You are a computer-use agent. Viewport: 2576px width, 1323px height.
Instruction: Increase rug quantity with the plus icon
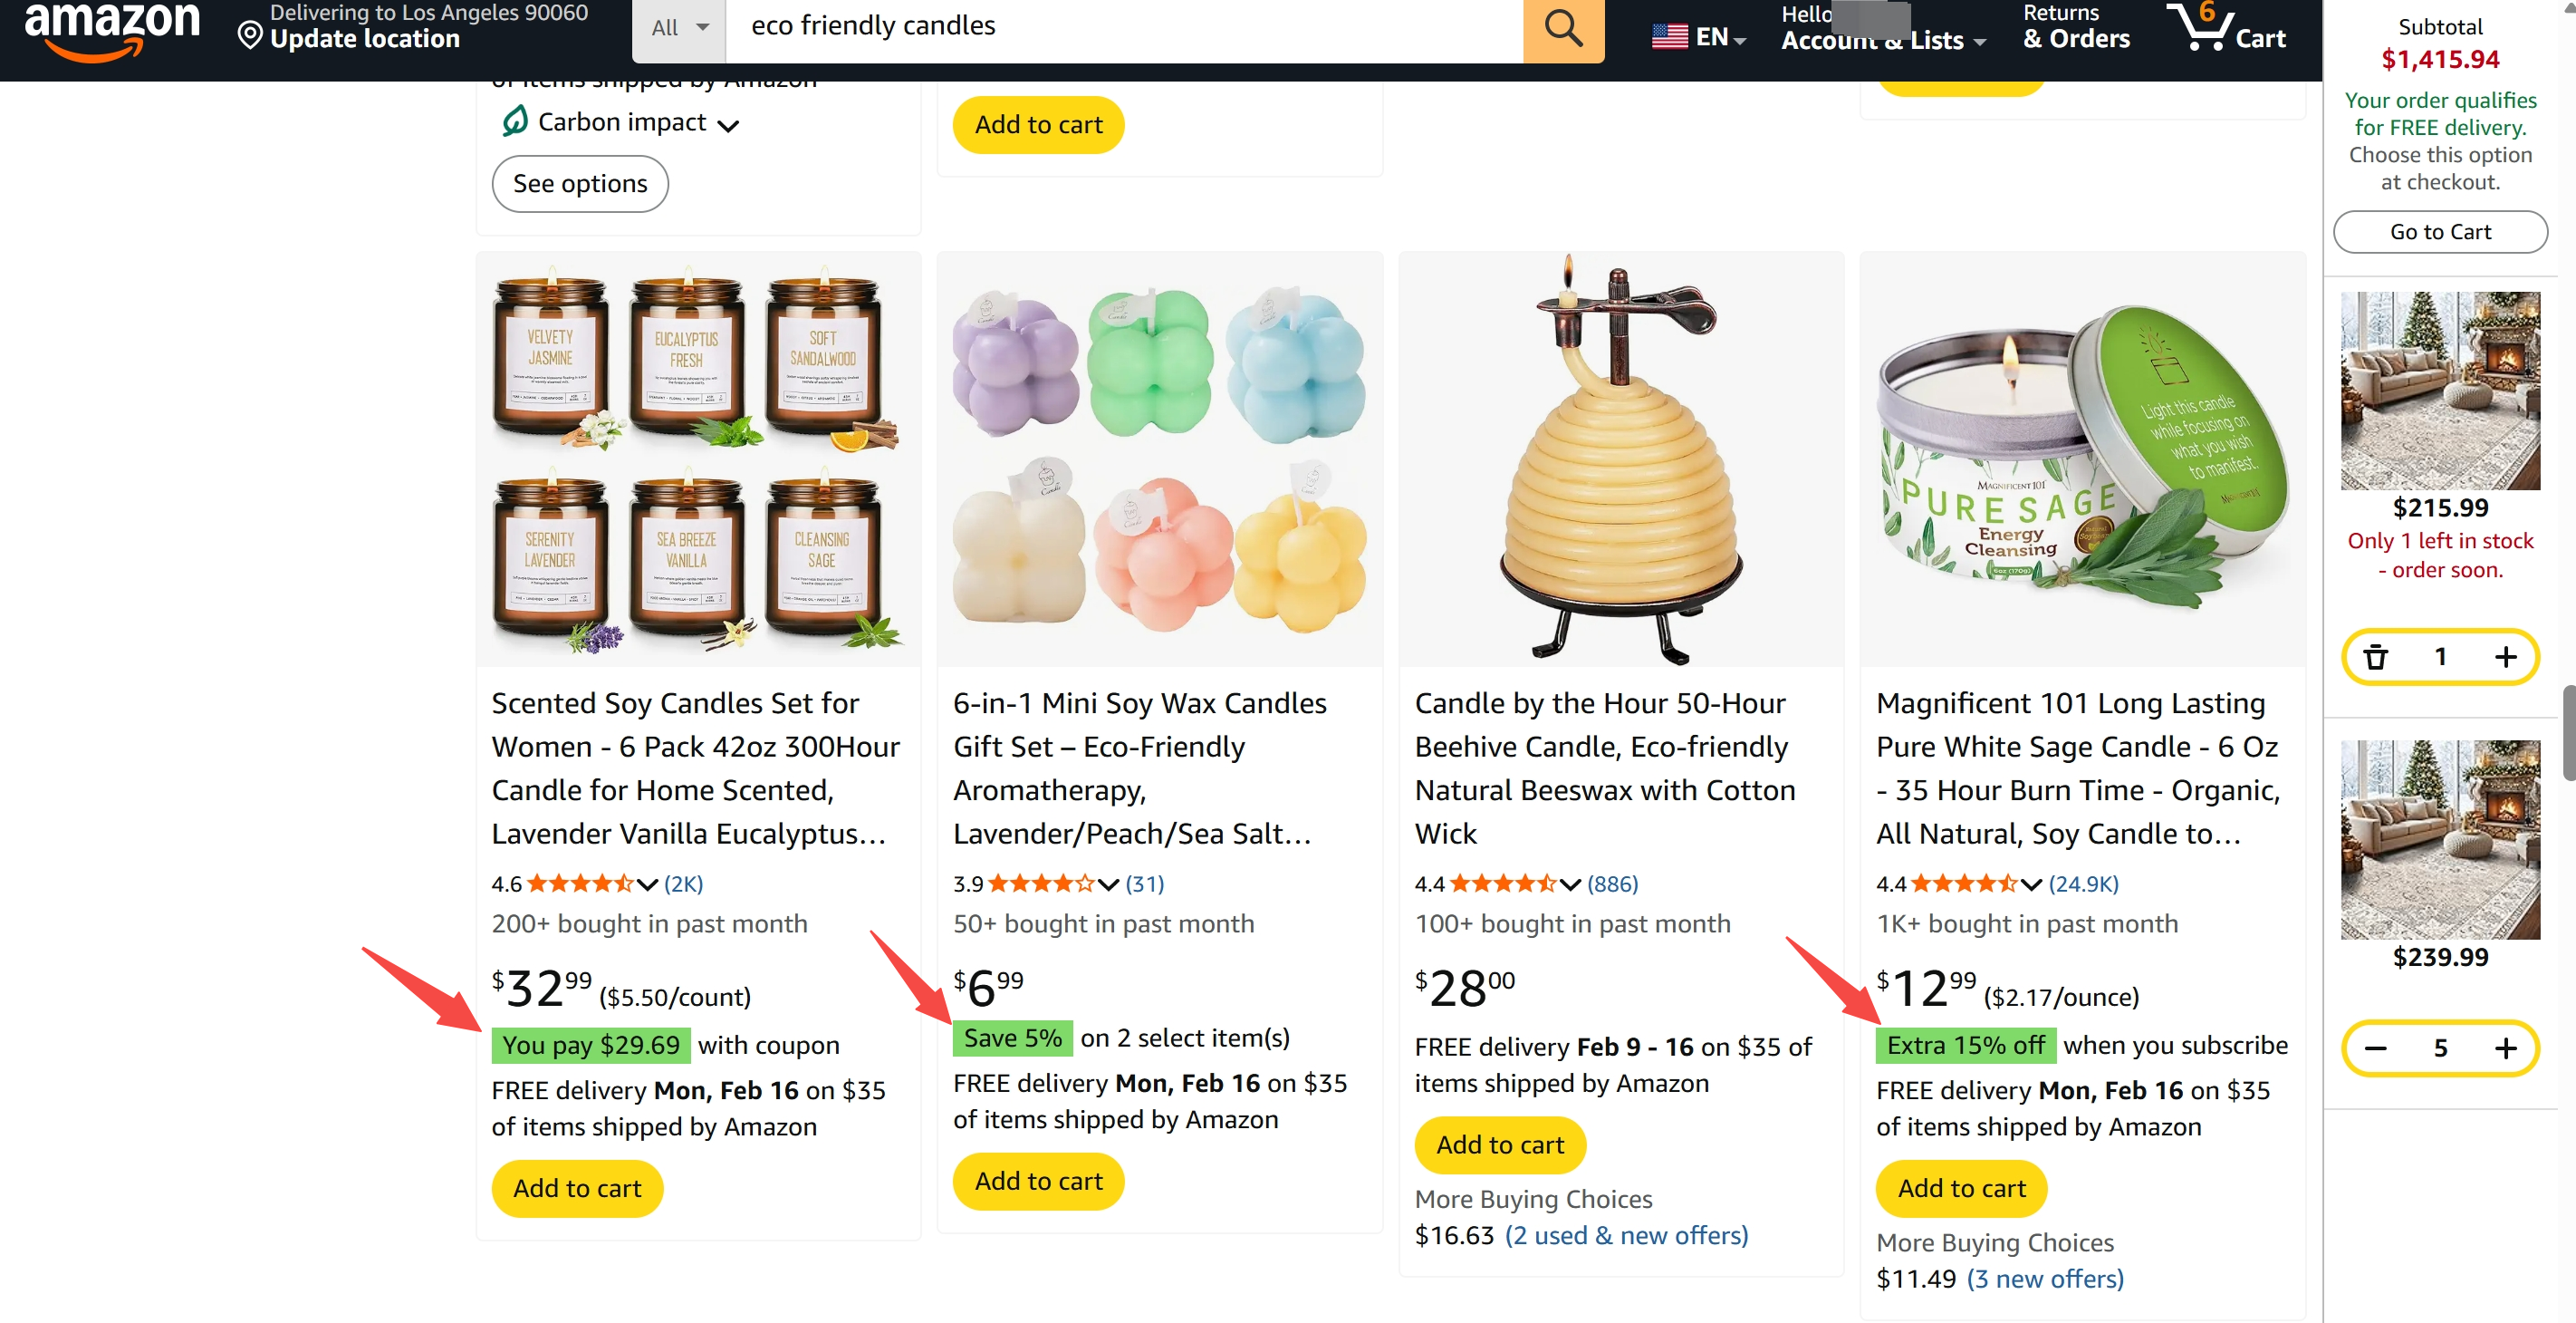click(2506, 656)
